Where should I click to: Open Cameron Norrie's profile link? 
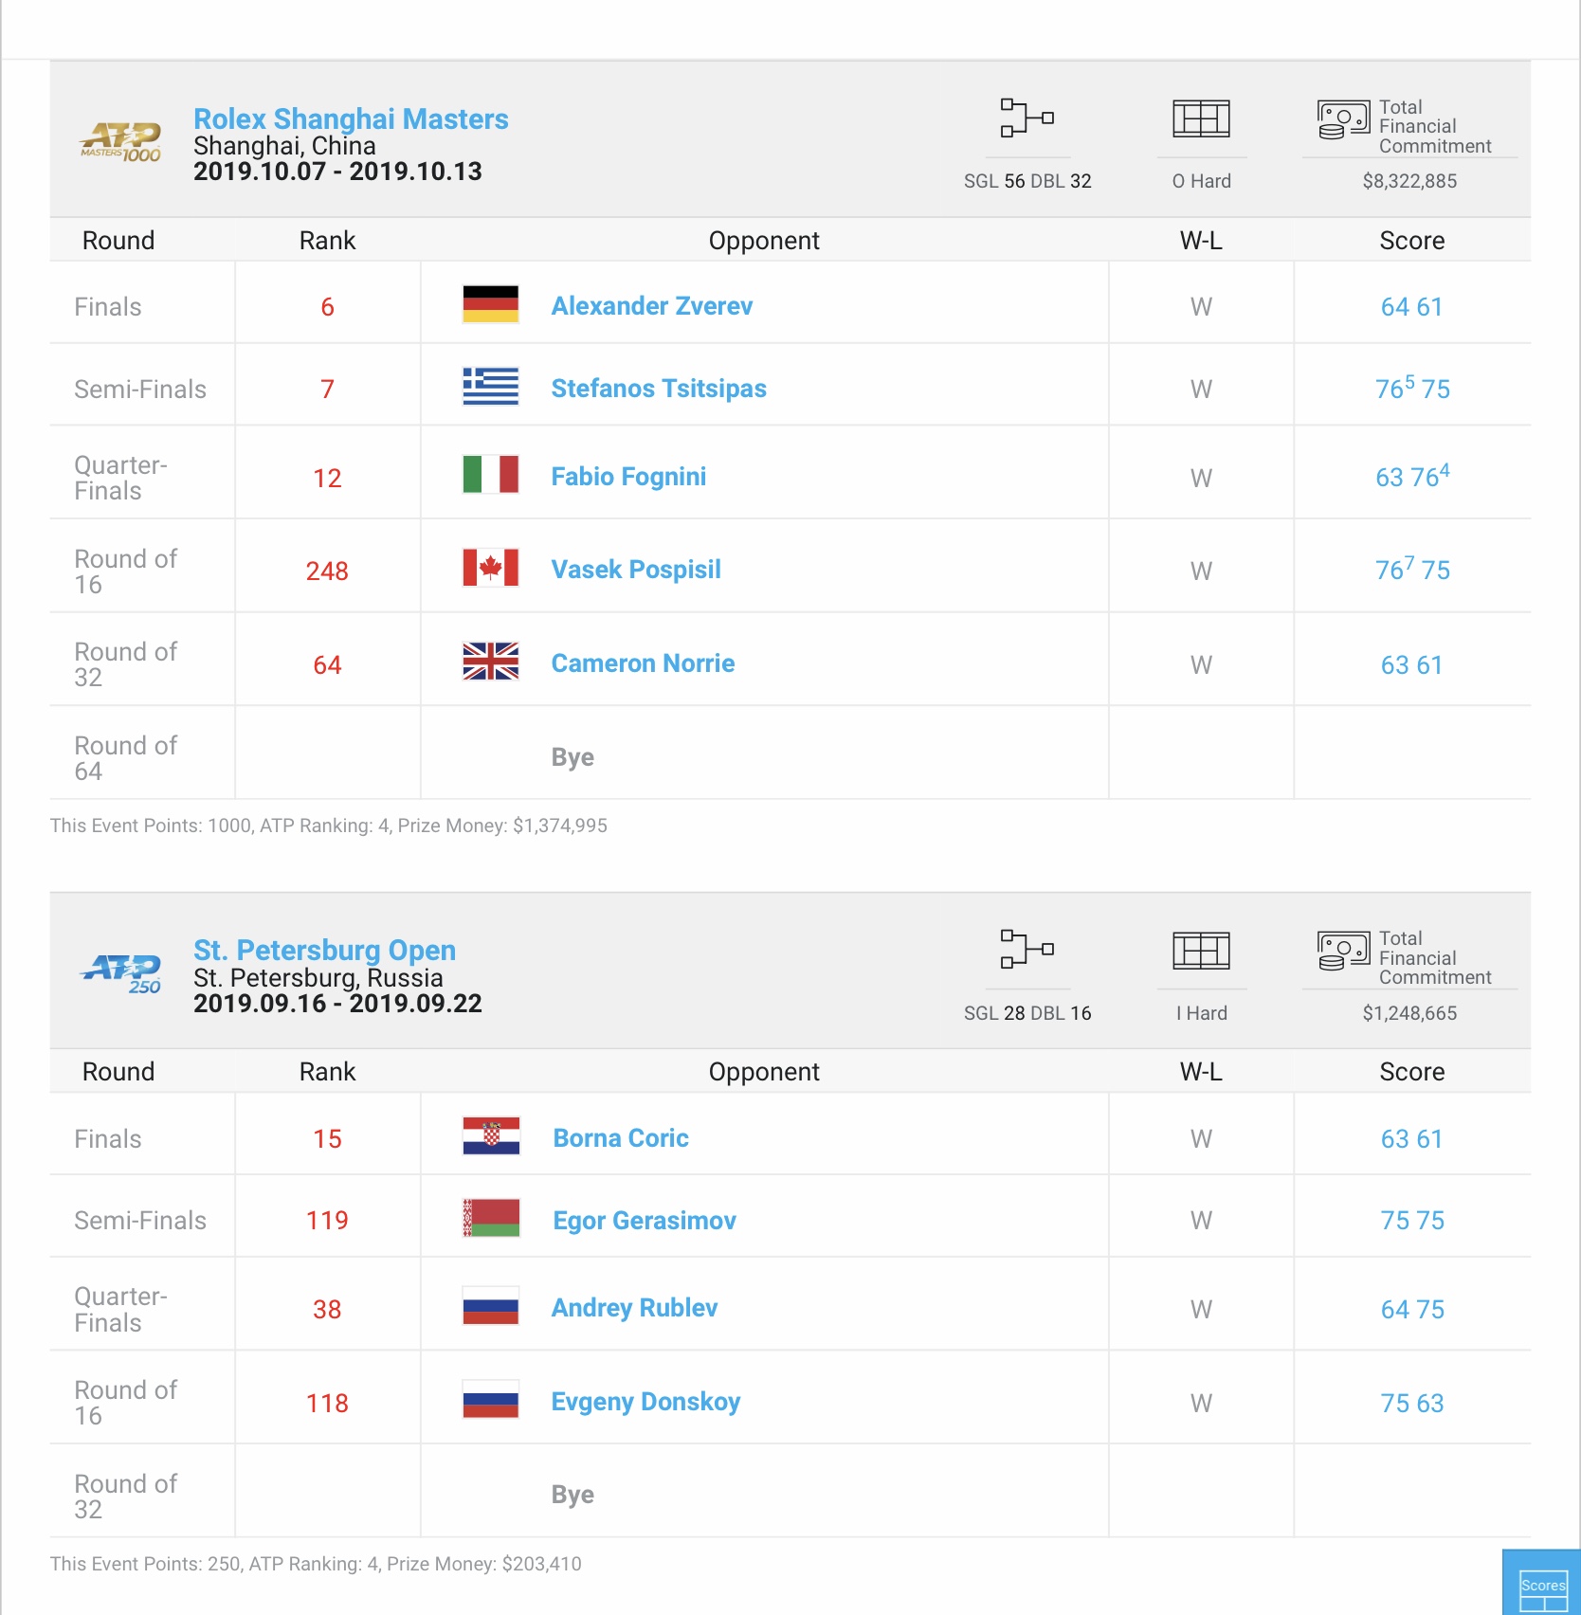pyautogui.click(x=643, y=663)
